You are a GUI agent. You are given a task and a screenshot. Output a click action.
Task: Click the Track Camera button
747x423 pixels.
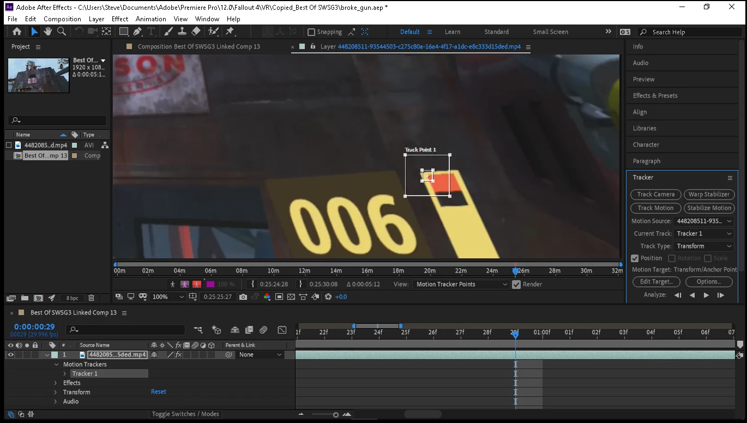click(x=655, y=195)
